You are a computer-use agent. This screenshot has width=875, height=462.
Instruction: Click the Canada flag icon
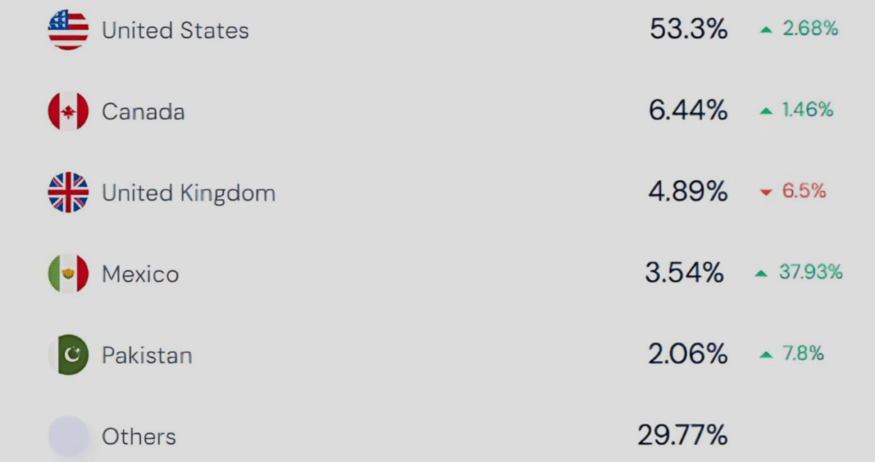click(x=68, y=112)
